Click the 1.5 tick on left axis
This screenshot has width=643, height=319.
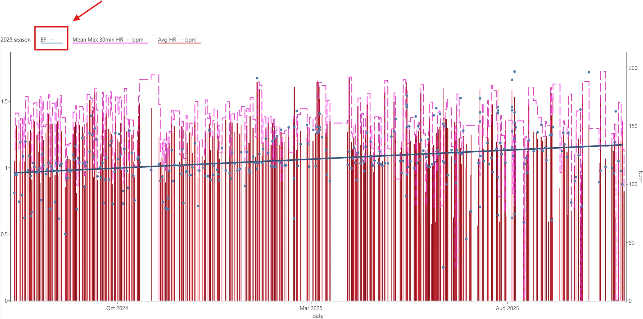point(5,101)
